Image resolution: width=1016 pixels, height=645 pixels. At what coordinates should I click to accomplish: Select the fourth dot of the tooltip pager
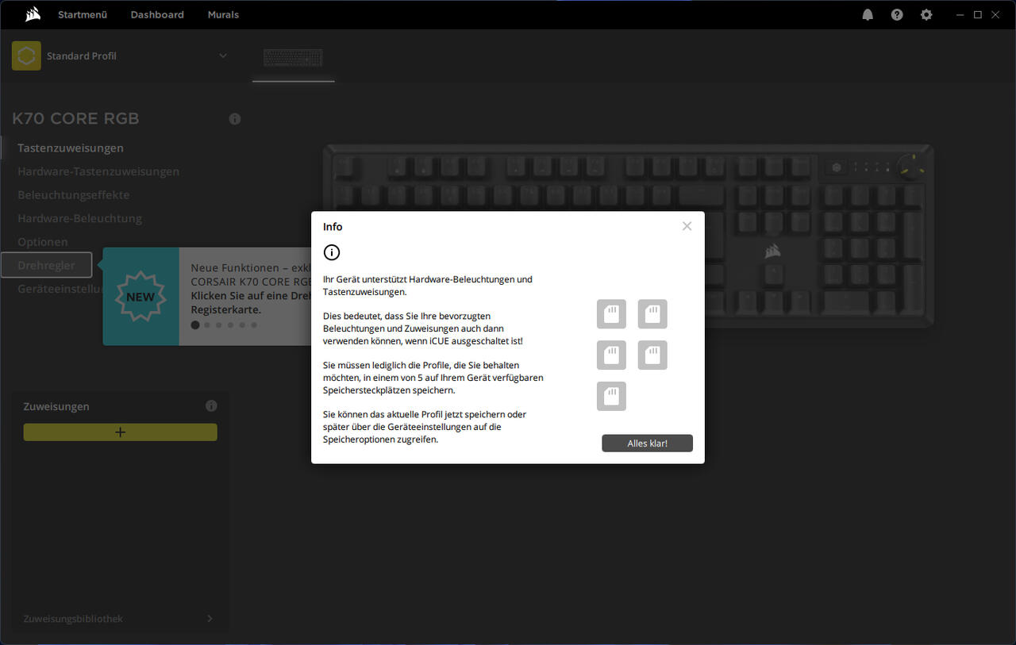pyautogui.click(x=230, y=324)
